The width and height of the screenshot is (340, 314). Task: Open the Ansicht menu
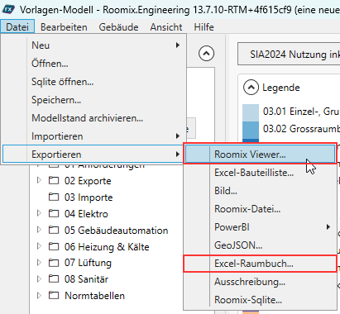coord(166,27)
